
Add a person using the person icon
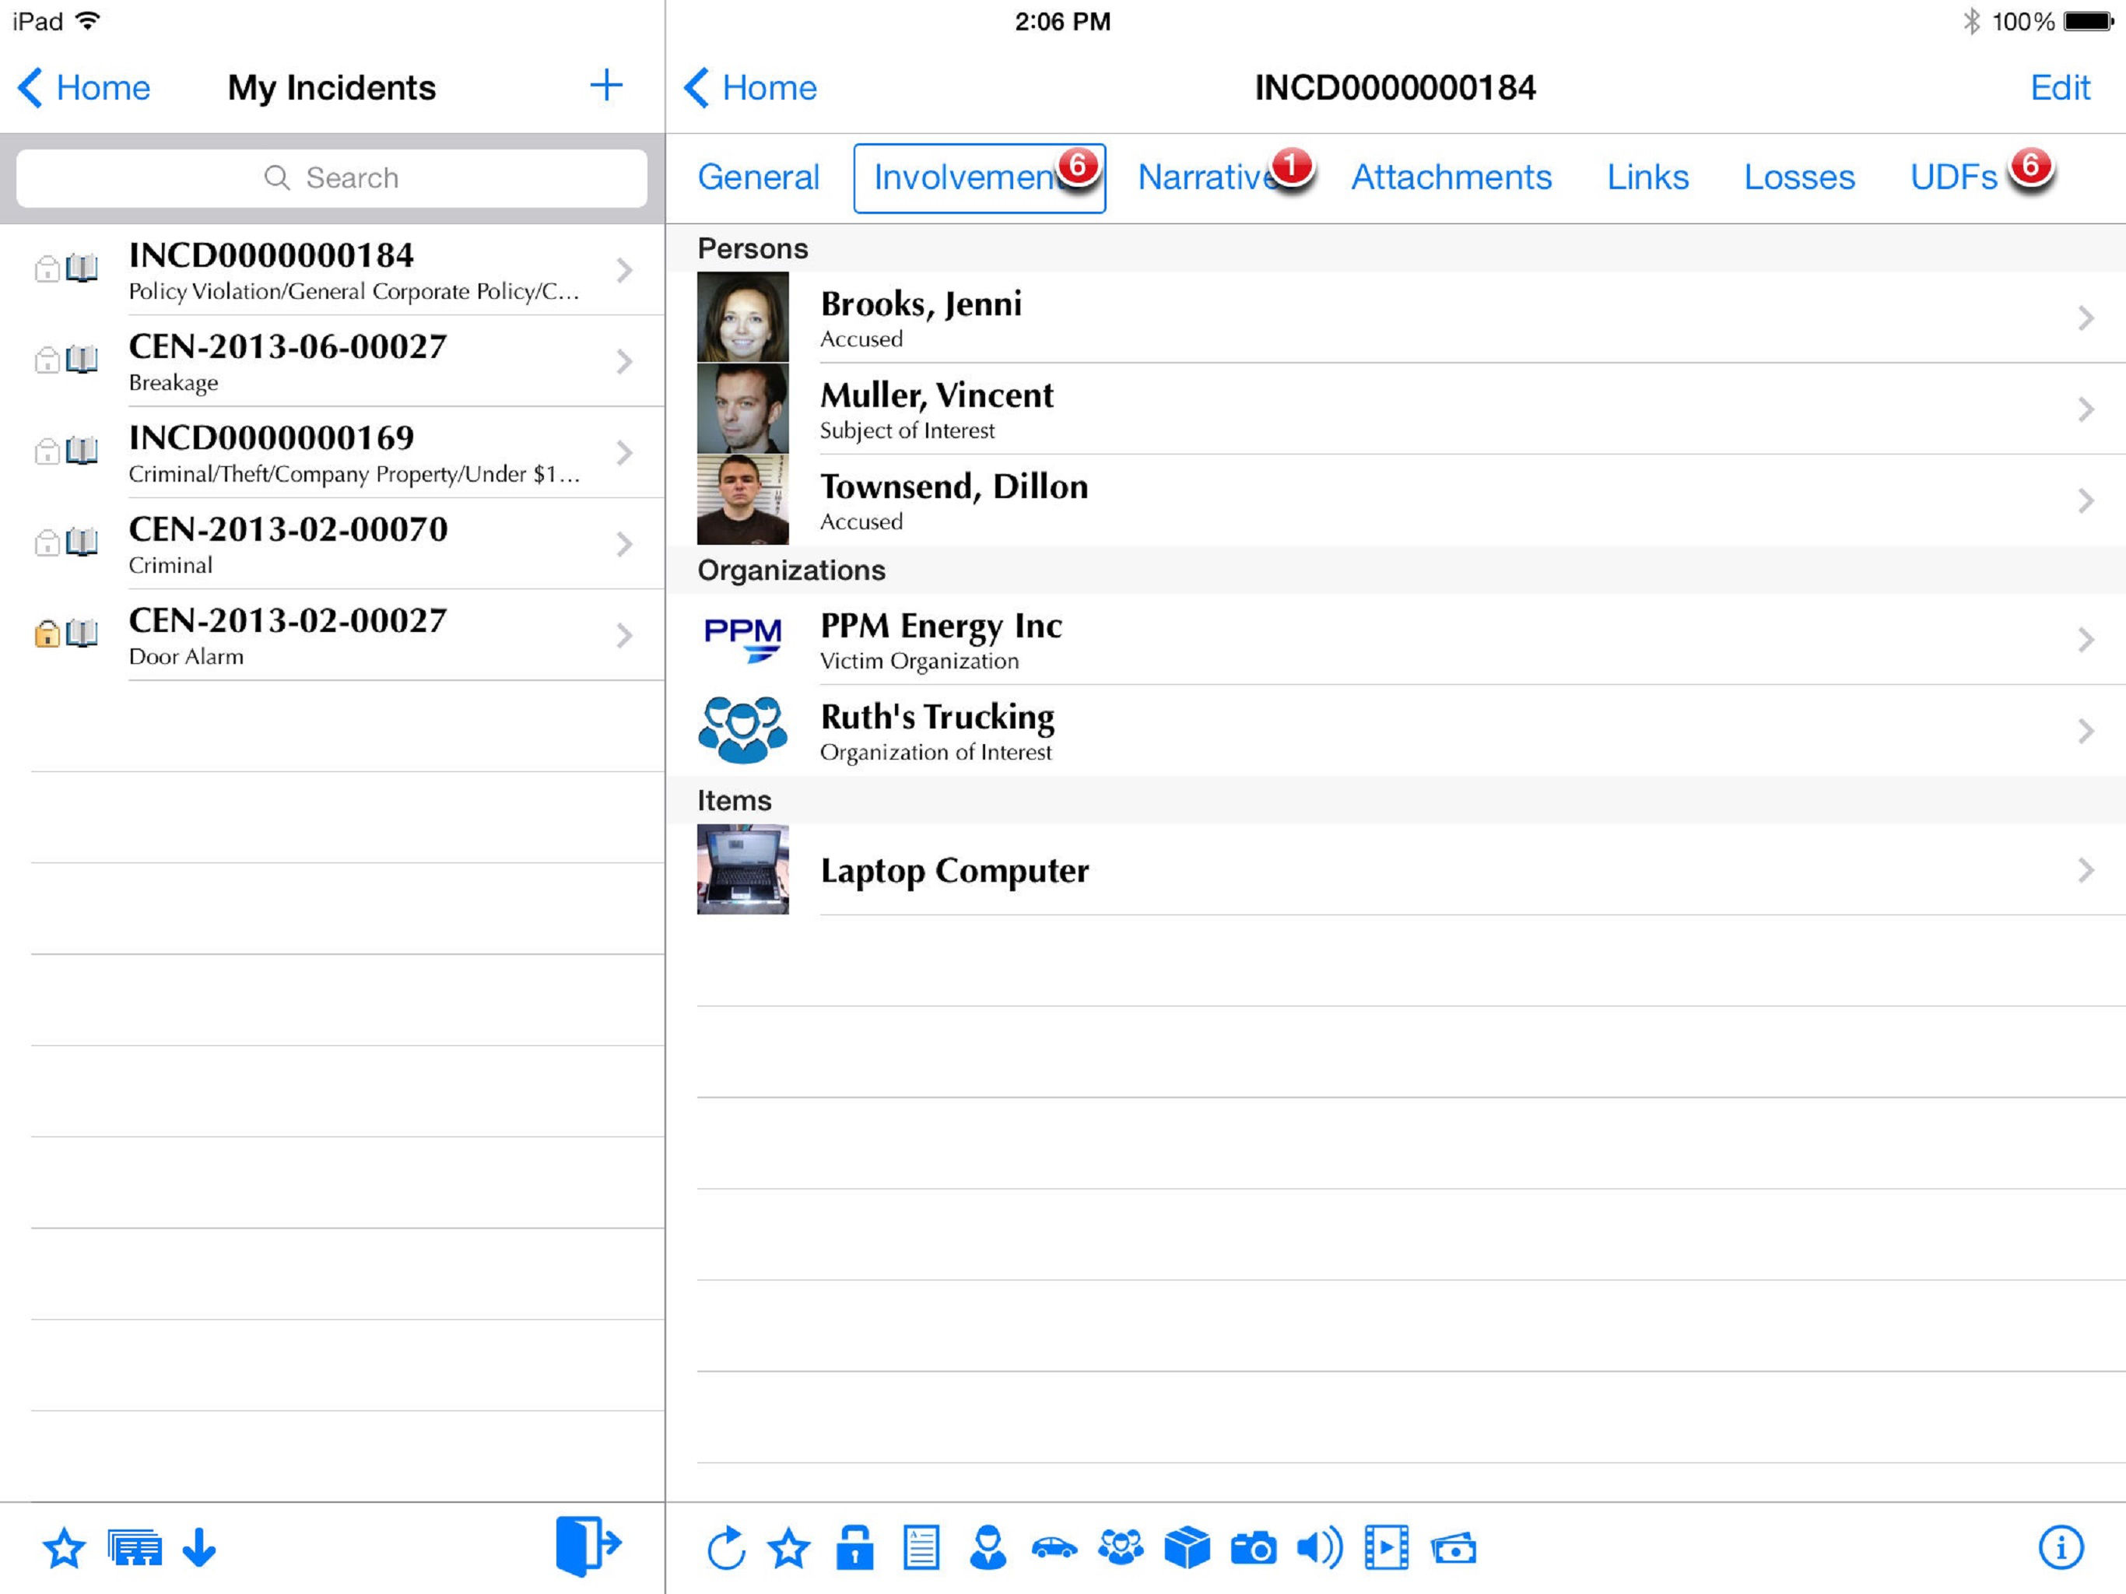coord(987,1548)
